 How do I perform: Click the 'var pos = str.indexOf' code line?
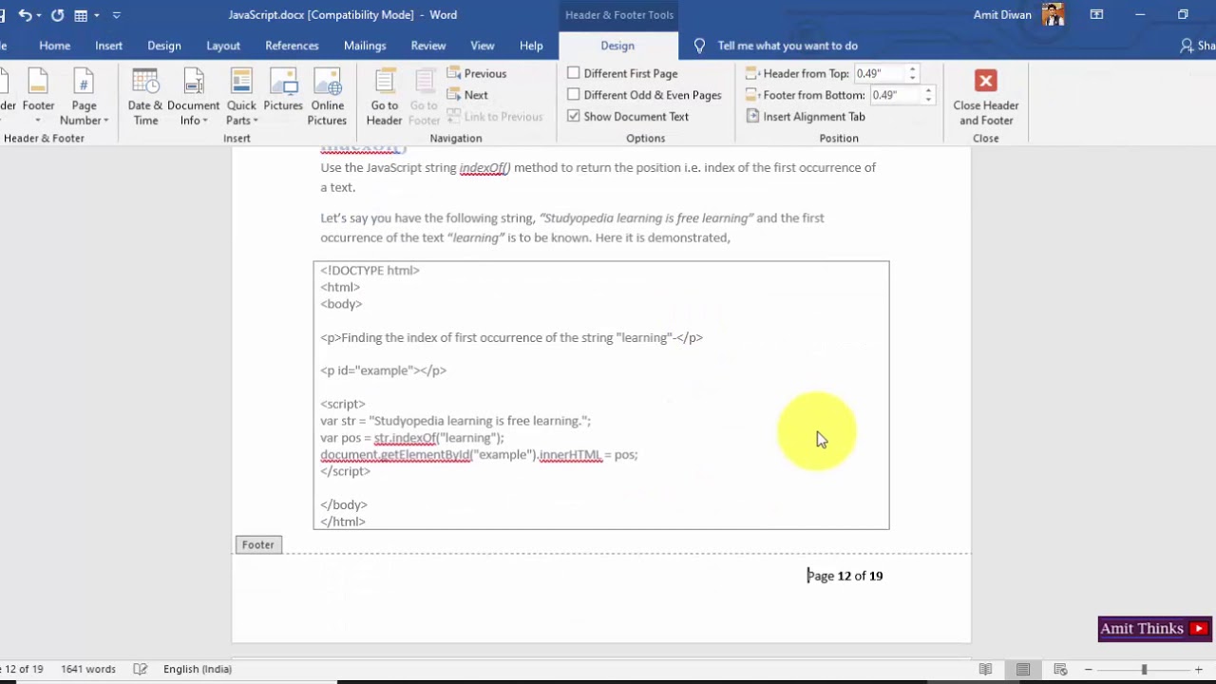[412, 438]
